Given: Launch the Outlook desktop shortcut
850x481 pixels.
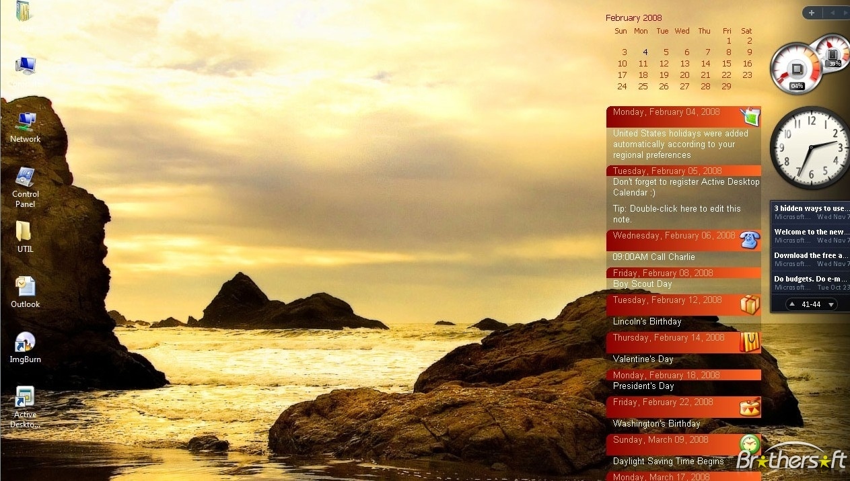Looking at the screenshot, I should click(25, 287).
